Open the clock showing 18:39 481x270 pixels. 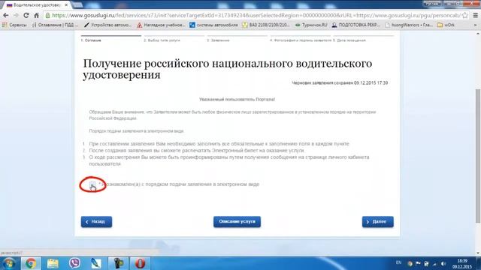click(x=462, y=263)
